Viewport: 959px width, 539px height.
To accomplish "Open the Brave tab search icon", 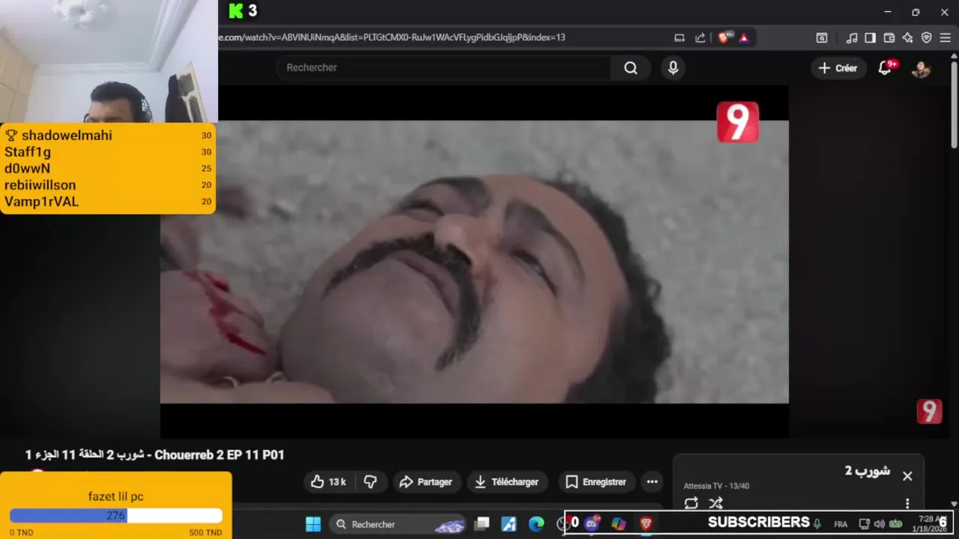I will tap(822, 37).
